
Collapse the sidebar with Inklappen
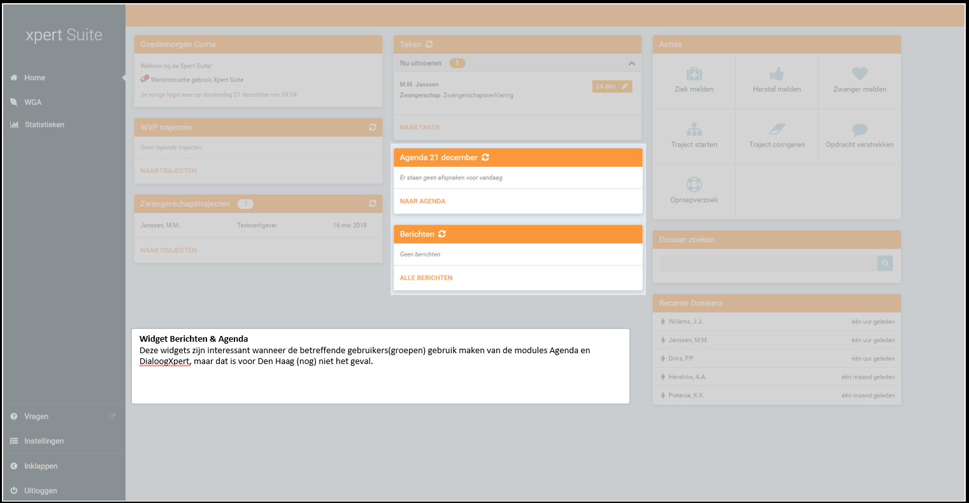(x=41, y=466)
